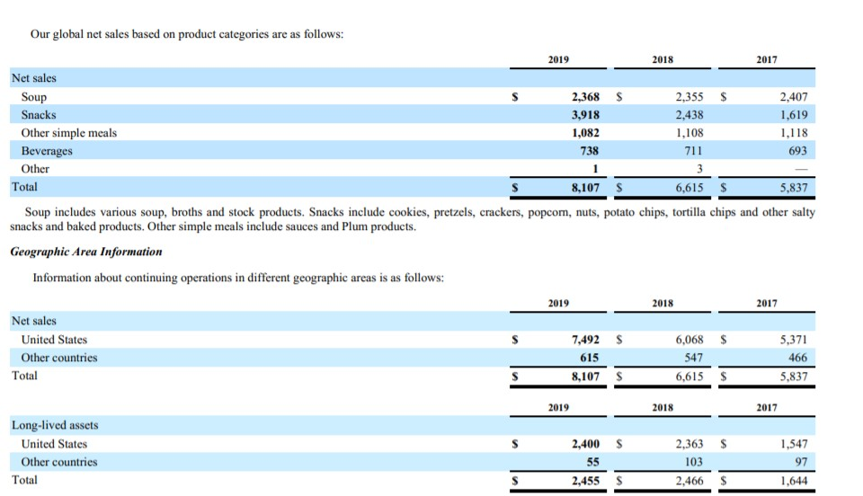Select the "Other simple meals" row label
863x496 pixels.
click(69, 133)
